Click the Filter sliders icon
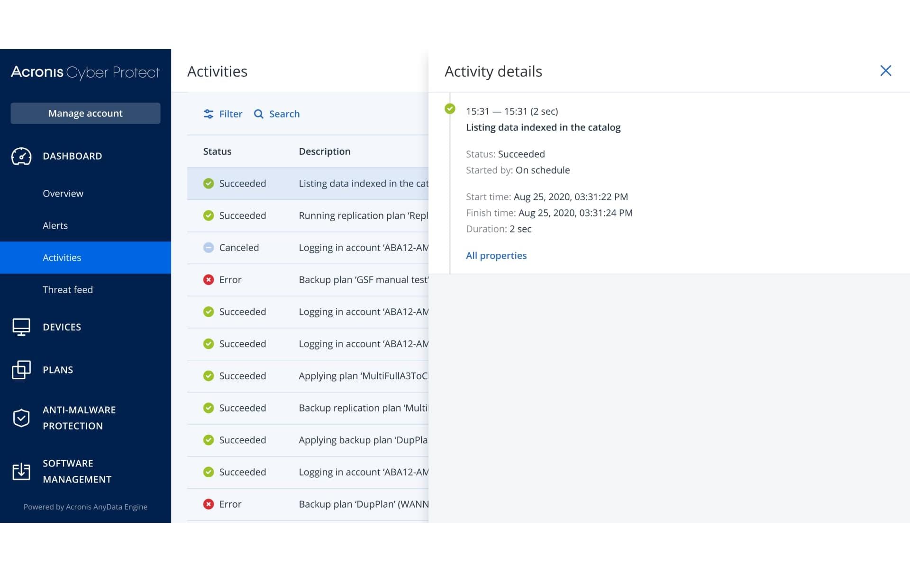This screenshot has width=910, height=572. pos(209,114)
